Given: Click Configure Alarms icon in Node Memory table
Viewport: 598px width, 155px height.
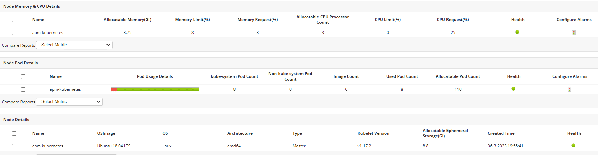Looking at the screenshot, I should [574, 33].
